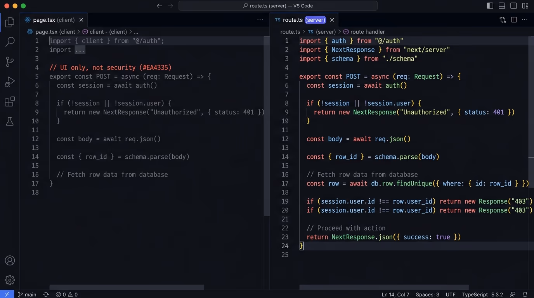Click "@/auth"; string in page.tsx
Screen dimensions: 534x298
148,41
